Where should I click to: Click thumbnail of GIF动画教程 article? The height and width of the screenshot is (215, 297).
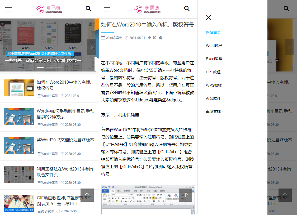(x=19, y=204)
